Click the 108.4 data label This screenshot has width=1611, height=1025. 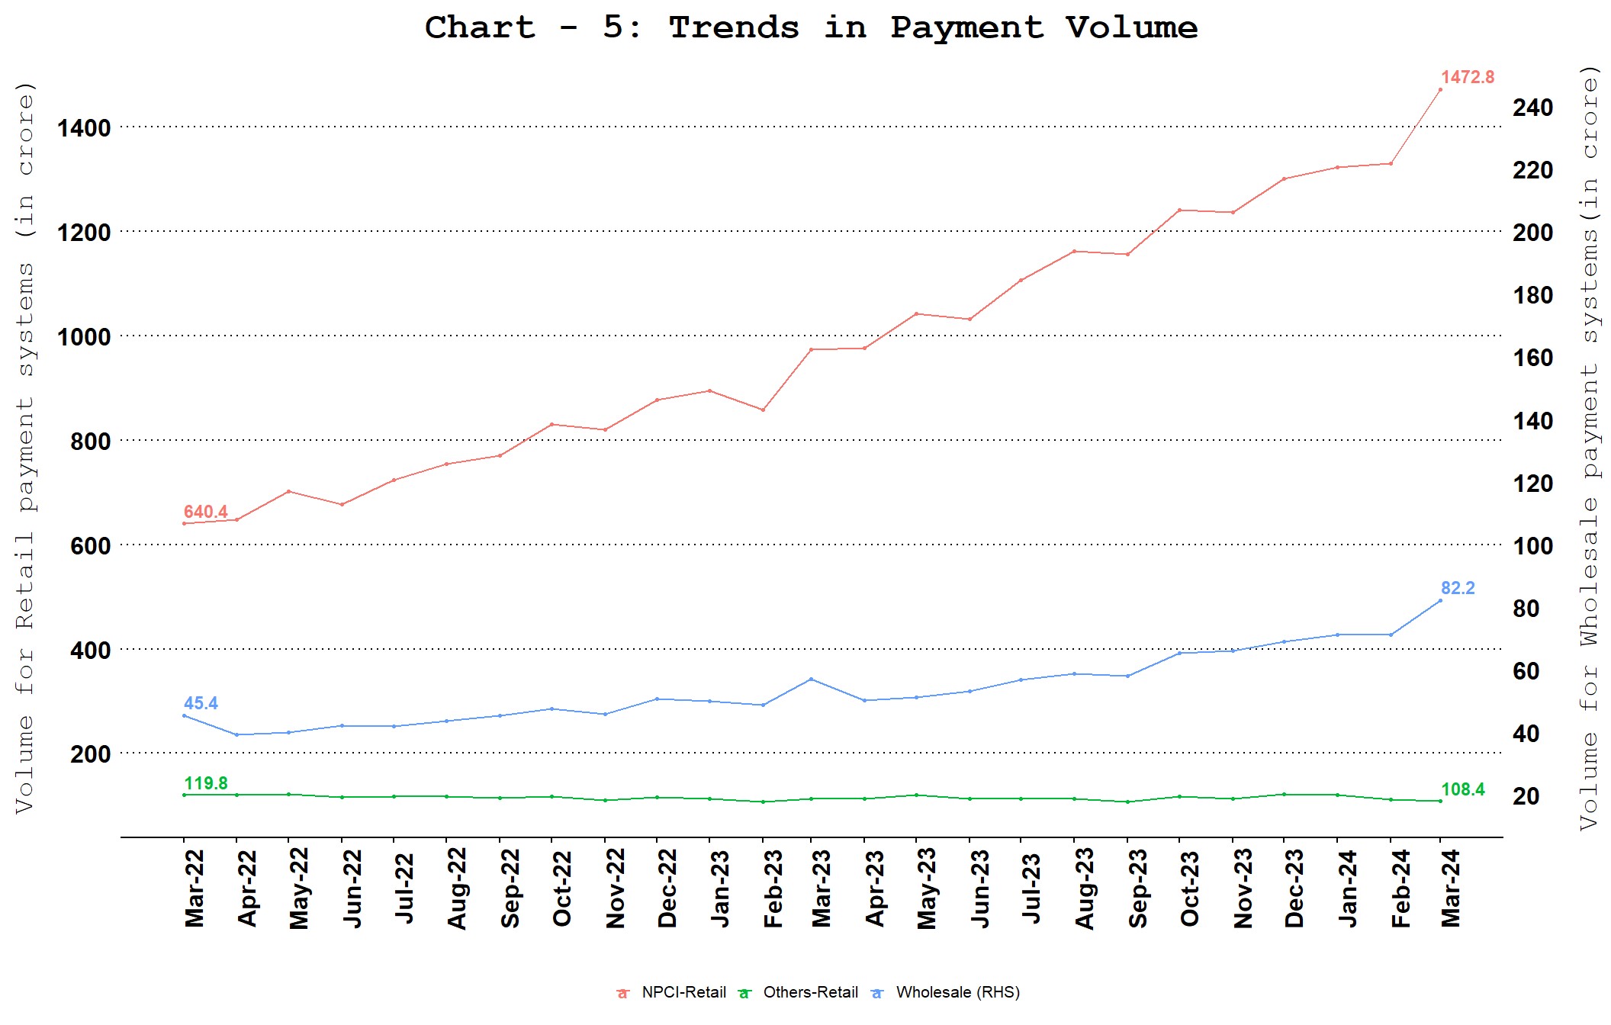point(1462,789)
